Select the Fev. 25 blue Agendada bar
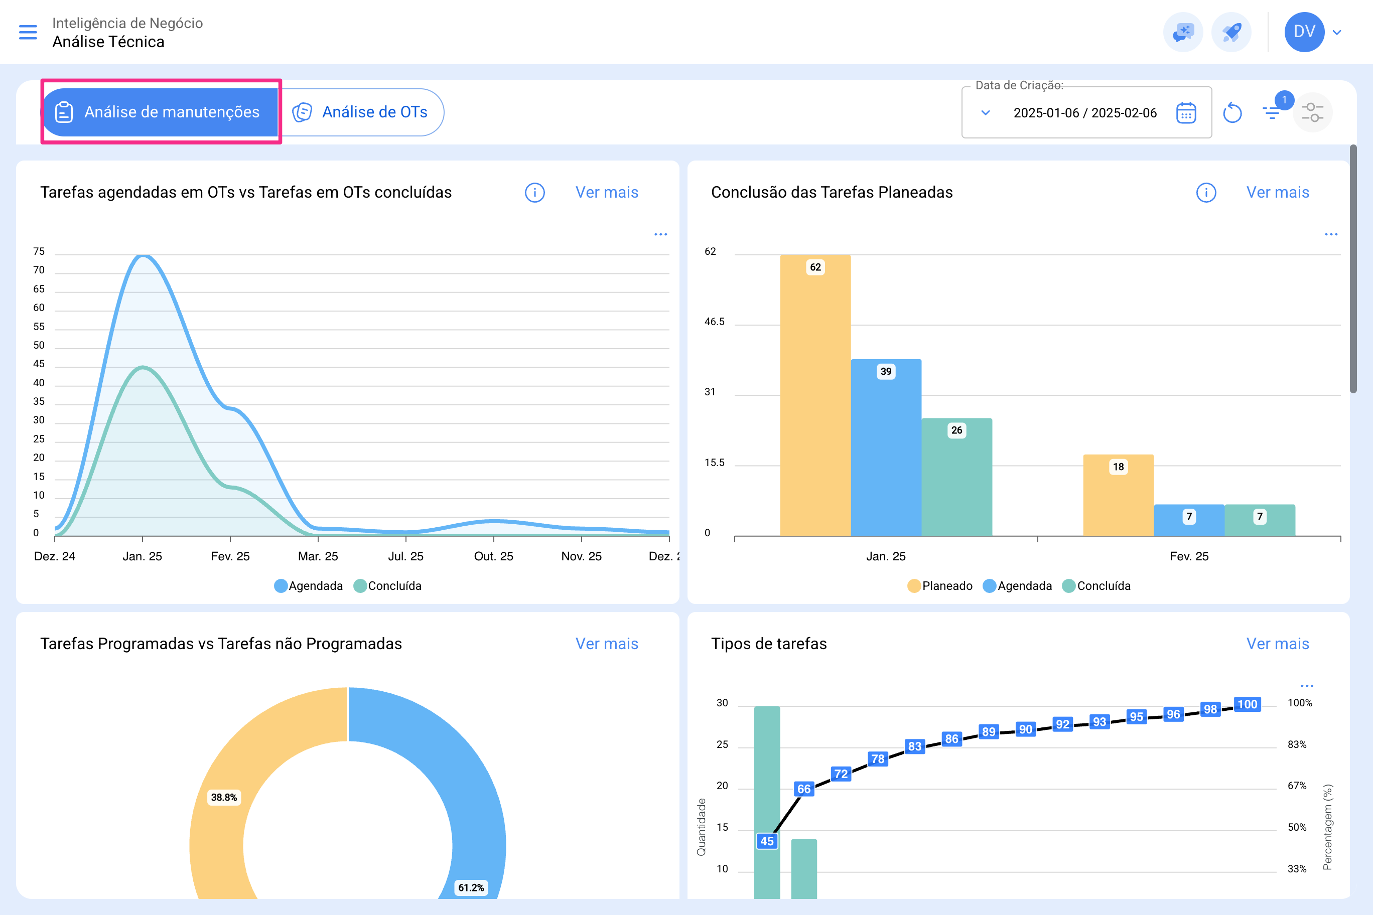 point(1189,521)
